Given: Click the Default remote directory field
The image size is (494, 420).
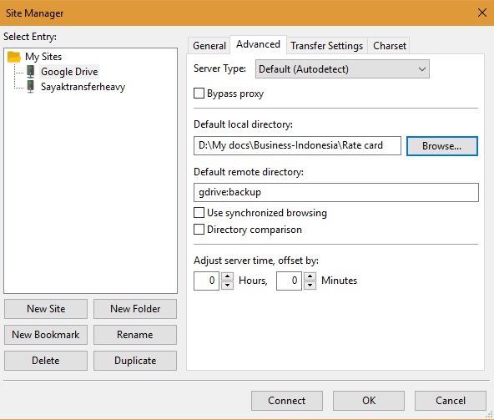Looking at the screenshot, I should [336, 192].
